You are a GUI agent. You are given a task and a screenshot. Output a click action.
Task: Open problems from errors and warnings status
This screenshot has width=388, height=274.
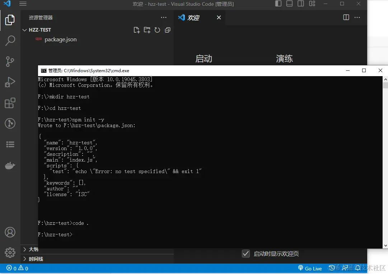17,268
